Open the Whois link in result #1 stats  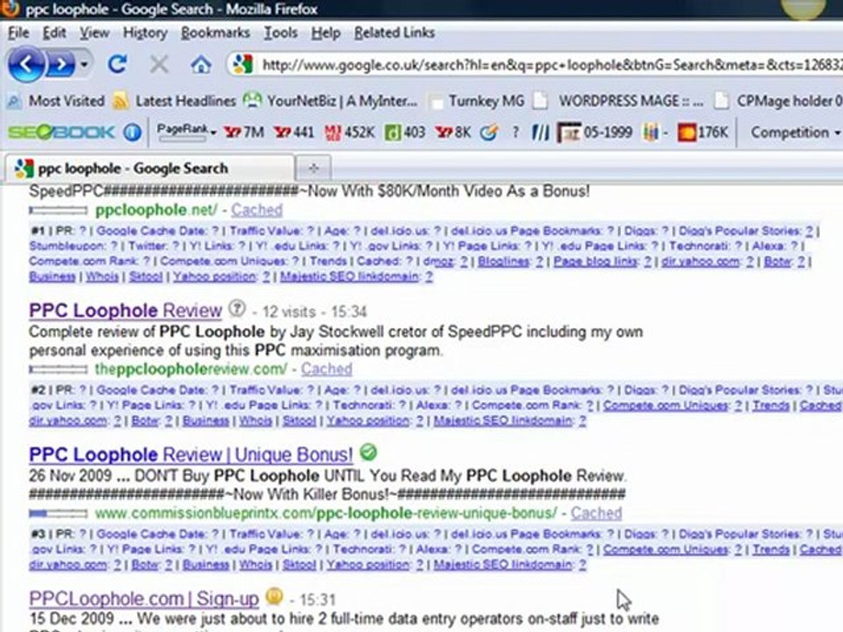point(102,276)
